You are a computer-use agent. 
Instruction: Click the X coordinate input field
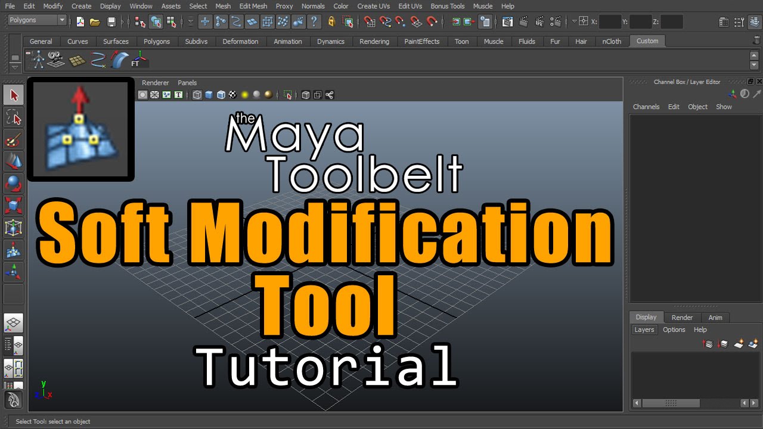[610, 22]
